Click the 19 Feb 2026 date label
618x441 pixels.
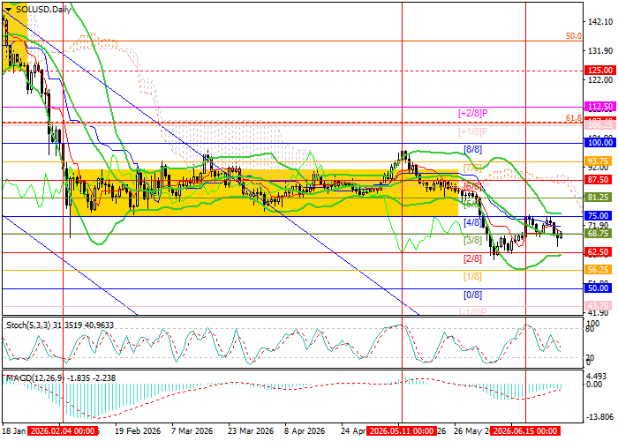pyautogui.click(x=139, y=431)
